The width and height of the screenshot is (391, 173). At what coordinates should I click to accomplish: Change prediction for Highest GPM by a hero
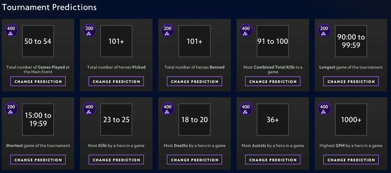[351, 160]
